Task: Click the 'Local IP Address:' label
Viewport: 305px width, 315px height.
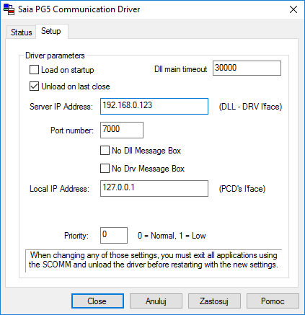Action: click(59, 189)
